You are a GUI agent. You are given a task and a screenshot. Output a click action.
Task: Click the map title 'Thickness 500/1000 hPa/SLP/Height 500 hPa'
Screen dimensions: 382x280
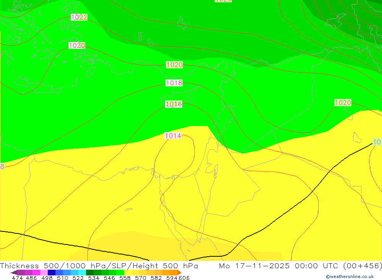(x=99, y=265)
